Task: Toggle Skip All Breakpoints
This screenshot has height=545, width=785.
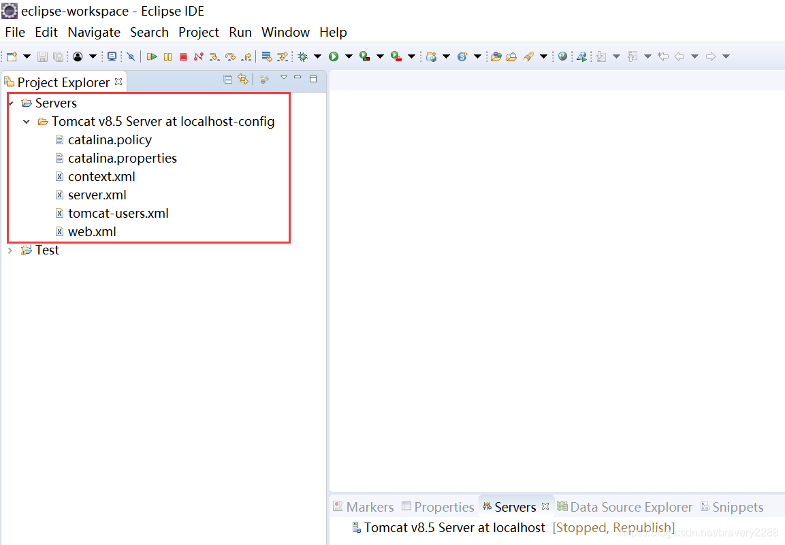Action: (x=131, y=56)
